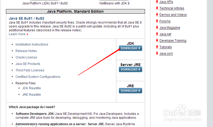213x127 pixels.
Task: Open the Release Notes link
Action: click(x=26, y=51)
